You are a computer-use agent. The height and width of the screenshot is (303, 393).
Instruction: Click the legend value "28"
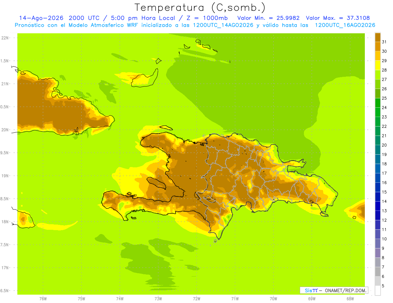[384, 70]
